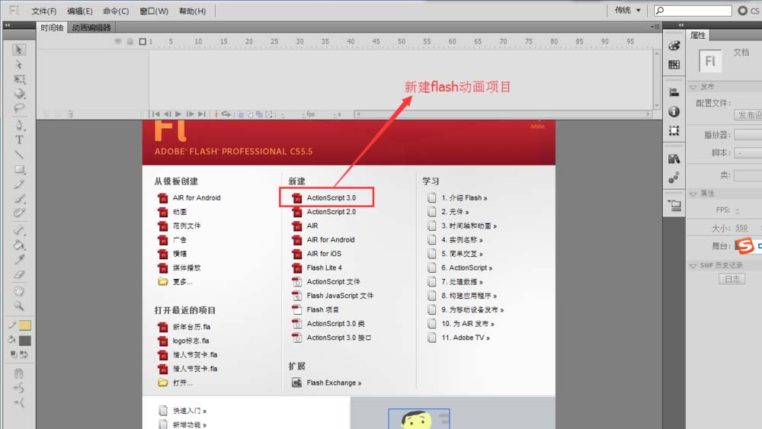
Task: Toggle Loop playback in timeline
Action: pyautogui.click(x=226, y=114)
